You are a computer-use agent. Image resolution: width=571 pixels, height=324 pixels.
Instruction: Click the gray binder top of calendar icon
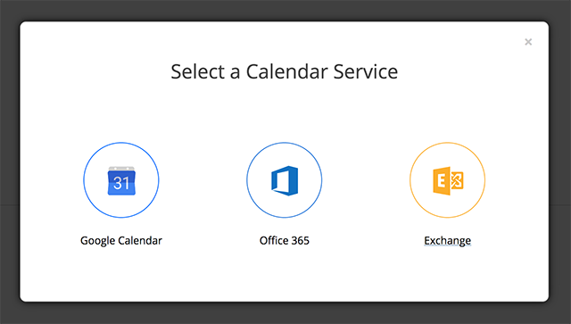tap(121, 169)
